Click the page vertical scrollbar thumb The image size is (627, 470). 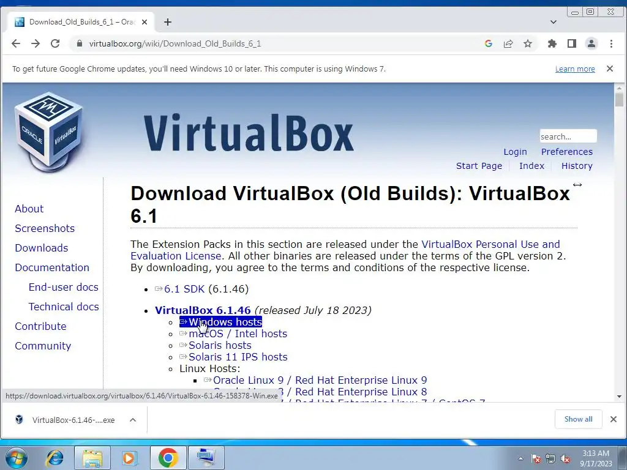619,99
